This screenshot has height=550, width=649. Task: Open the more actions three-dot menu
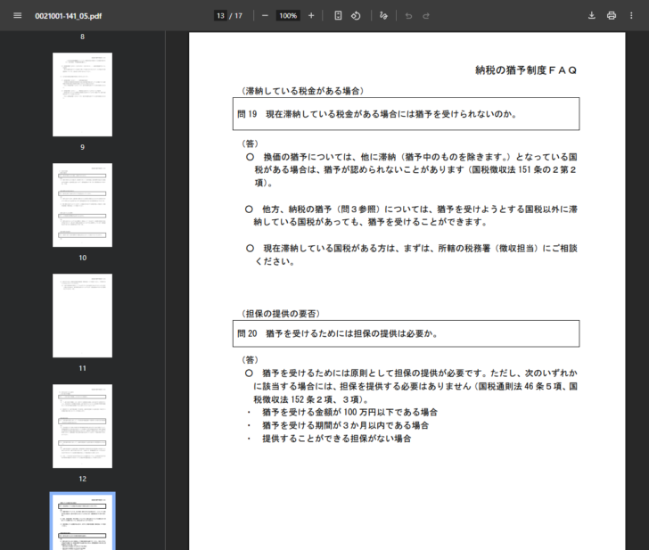[x=631, y=16]
